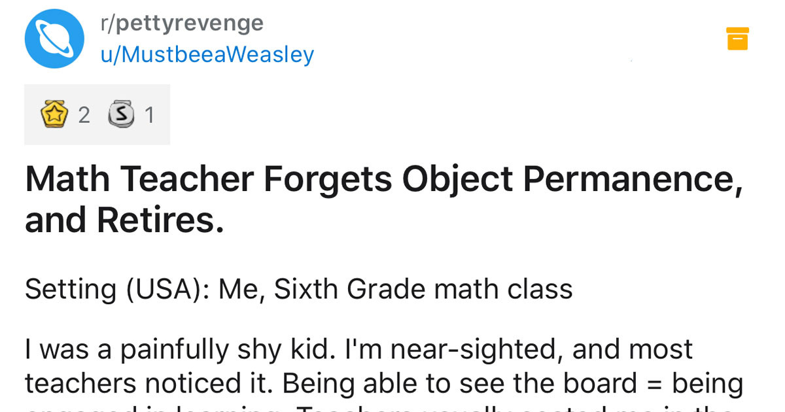
Task: Click the count next to the silver award
Action: pyautogui.click(x=150, y=115)
